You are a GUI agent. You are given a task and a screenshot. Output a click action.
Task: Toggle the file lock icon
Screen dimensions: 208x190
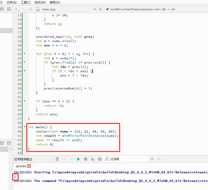[x=31, y=9]
